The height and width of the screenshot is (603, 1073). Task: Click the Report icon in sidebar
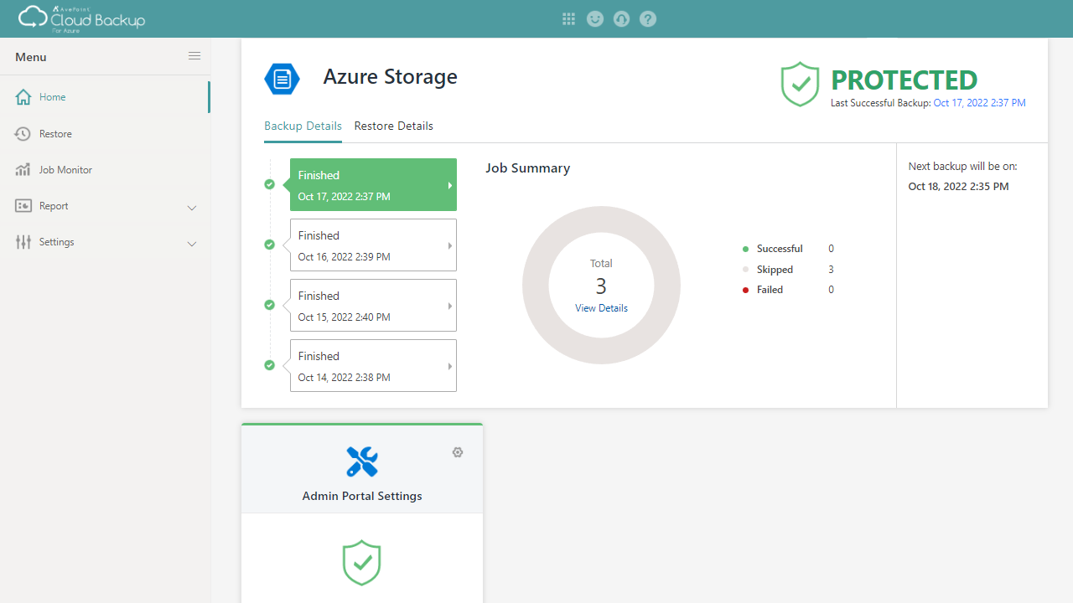pos(23,206)
